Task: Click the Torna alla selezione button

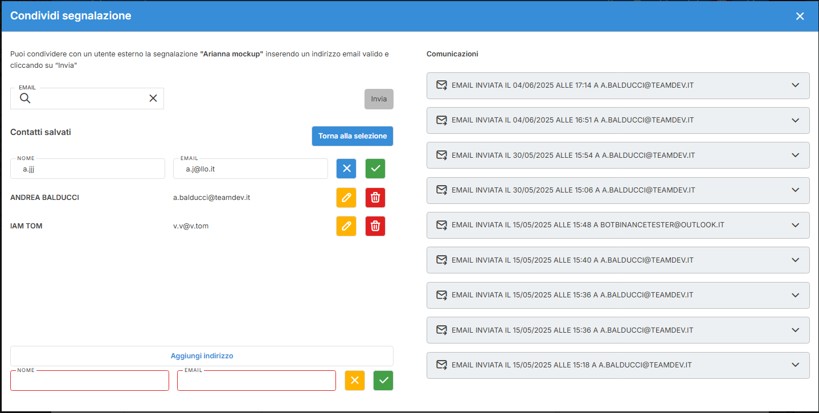Action: point(352,136)
